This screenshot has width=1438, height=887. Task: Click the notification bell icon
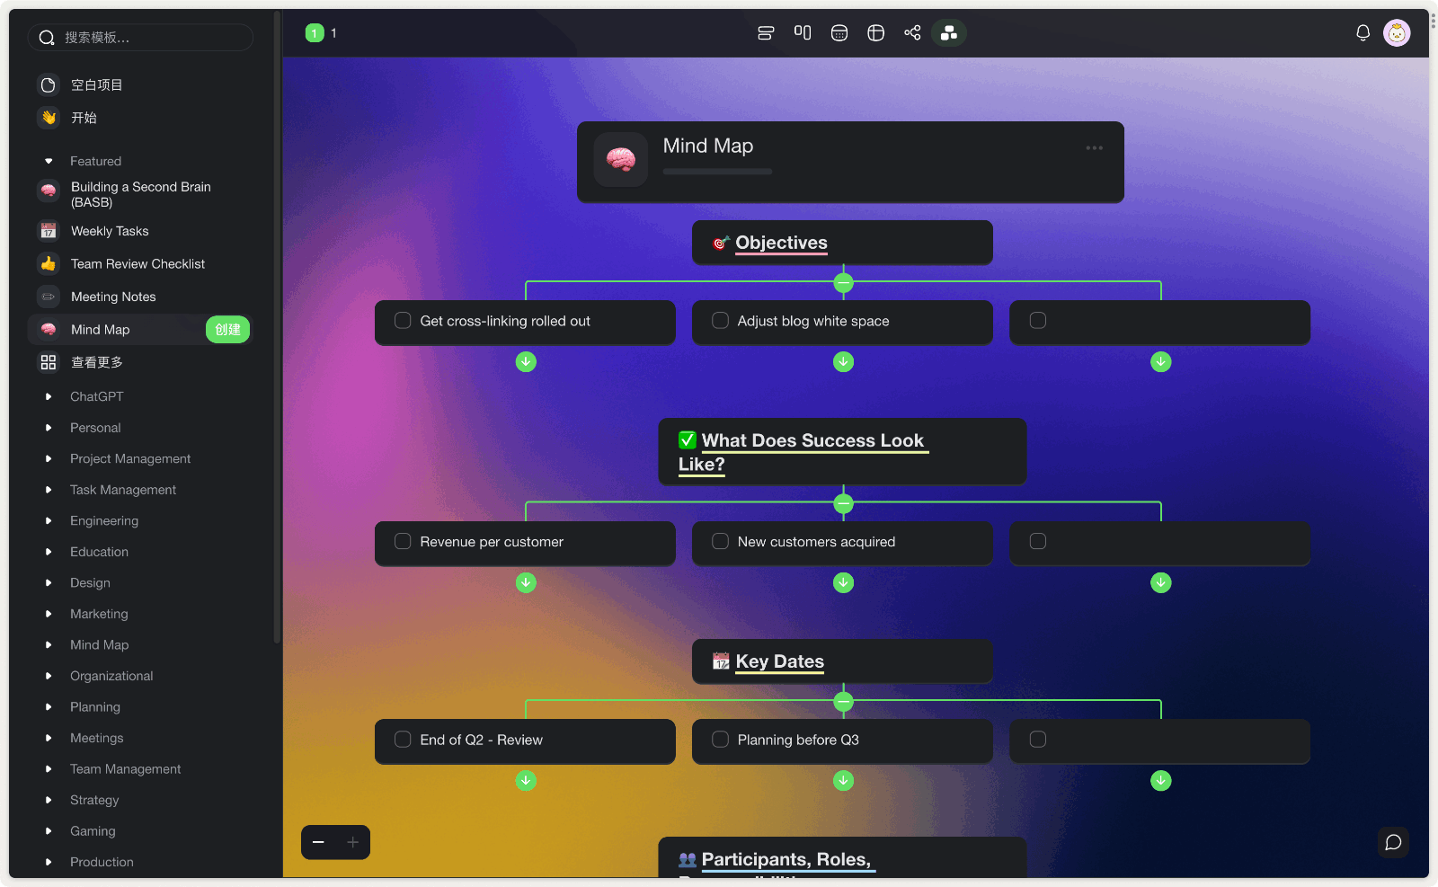(1363, 33)
